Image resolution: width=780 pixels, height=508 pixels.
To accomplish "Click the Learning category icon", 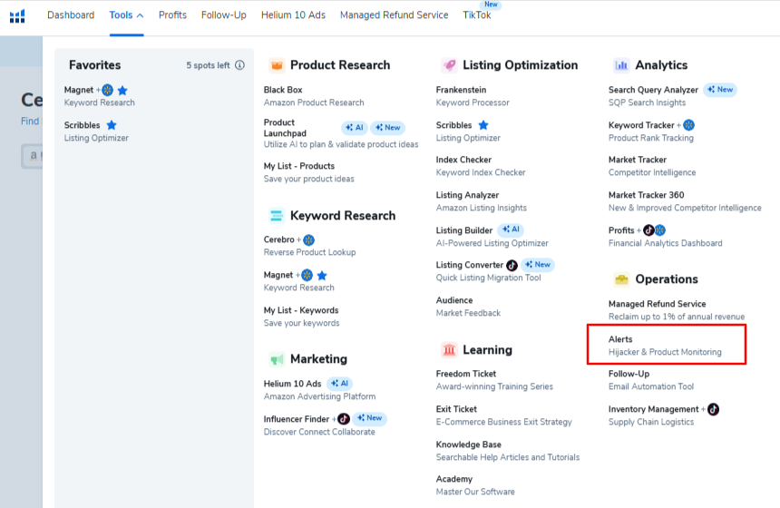I will 449,350.
